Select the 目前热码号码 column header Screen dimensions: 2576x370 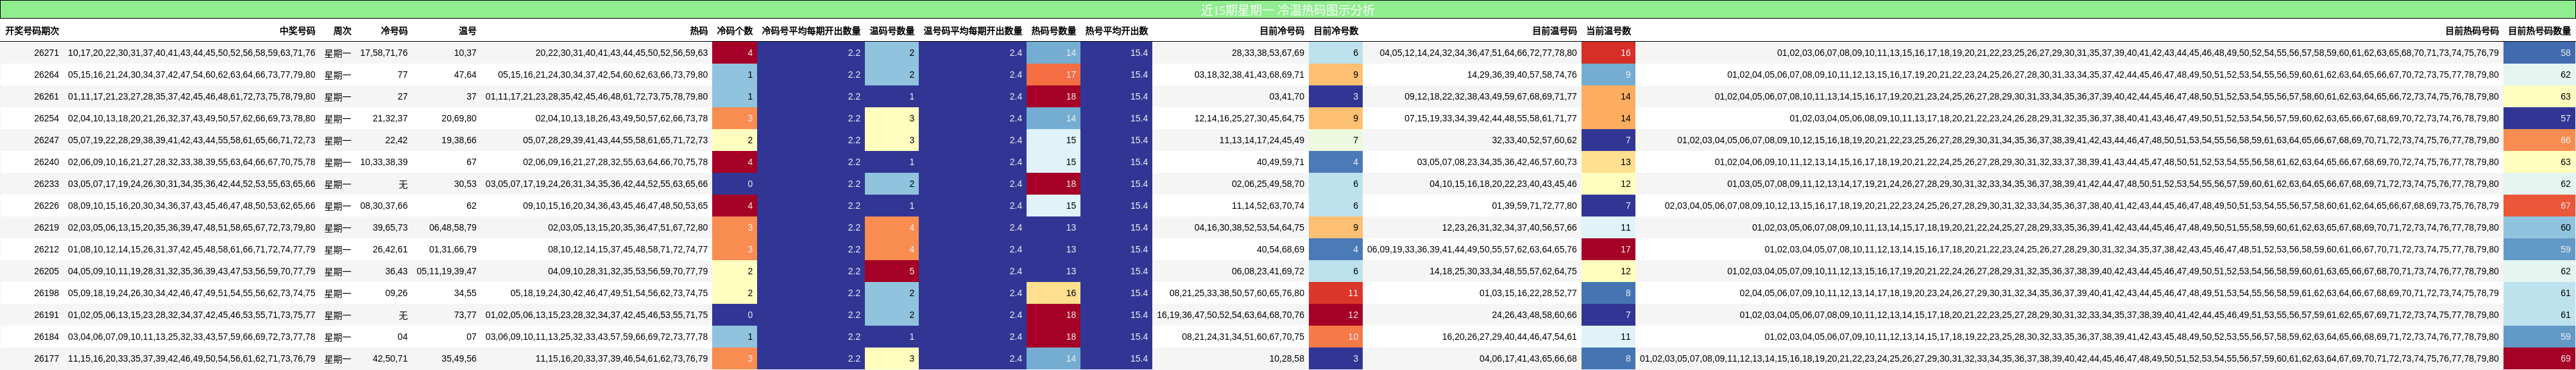pyautogui.click(x=2471, y=31)
